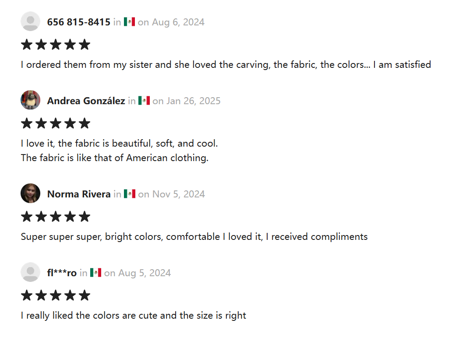This screenshot has height=341, width=466.
Task: Click Norma Rivera's profile photo
Action: (30, 193)
